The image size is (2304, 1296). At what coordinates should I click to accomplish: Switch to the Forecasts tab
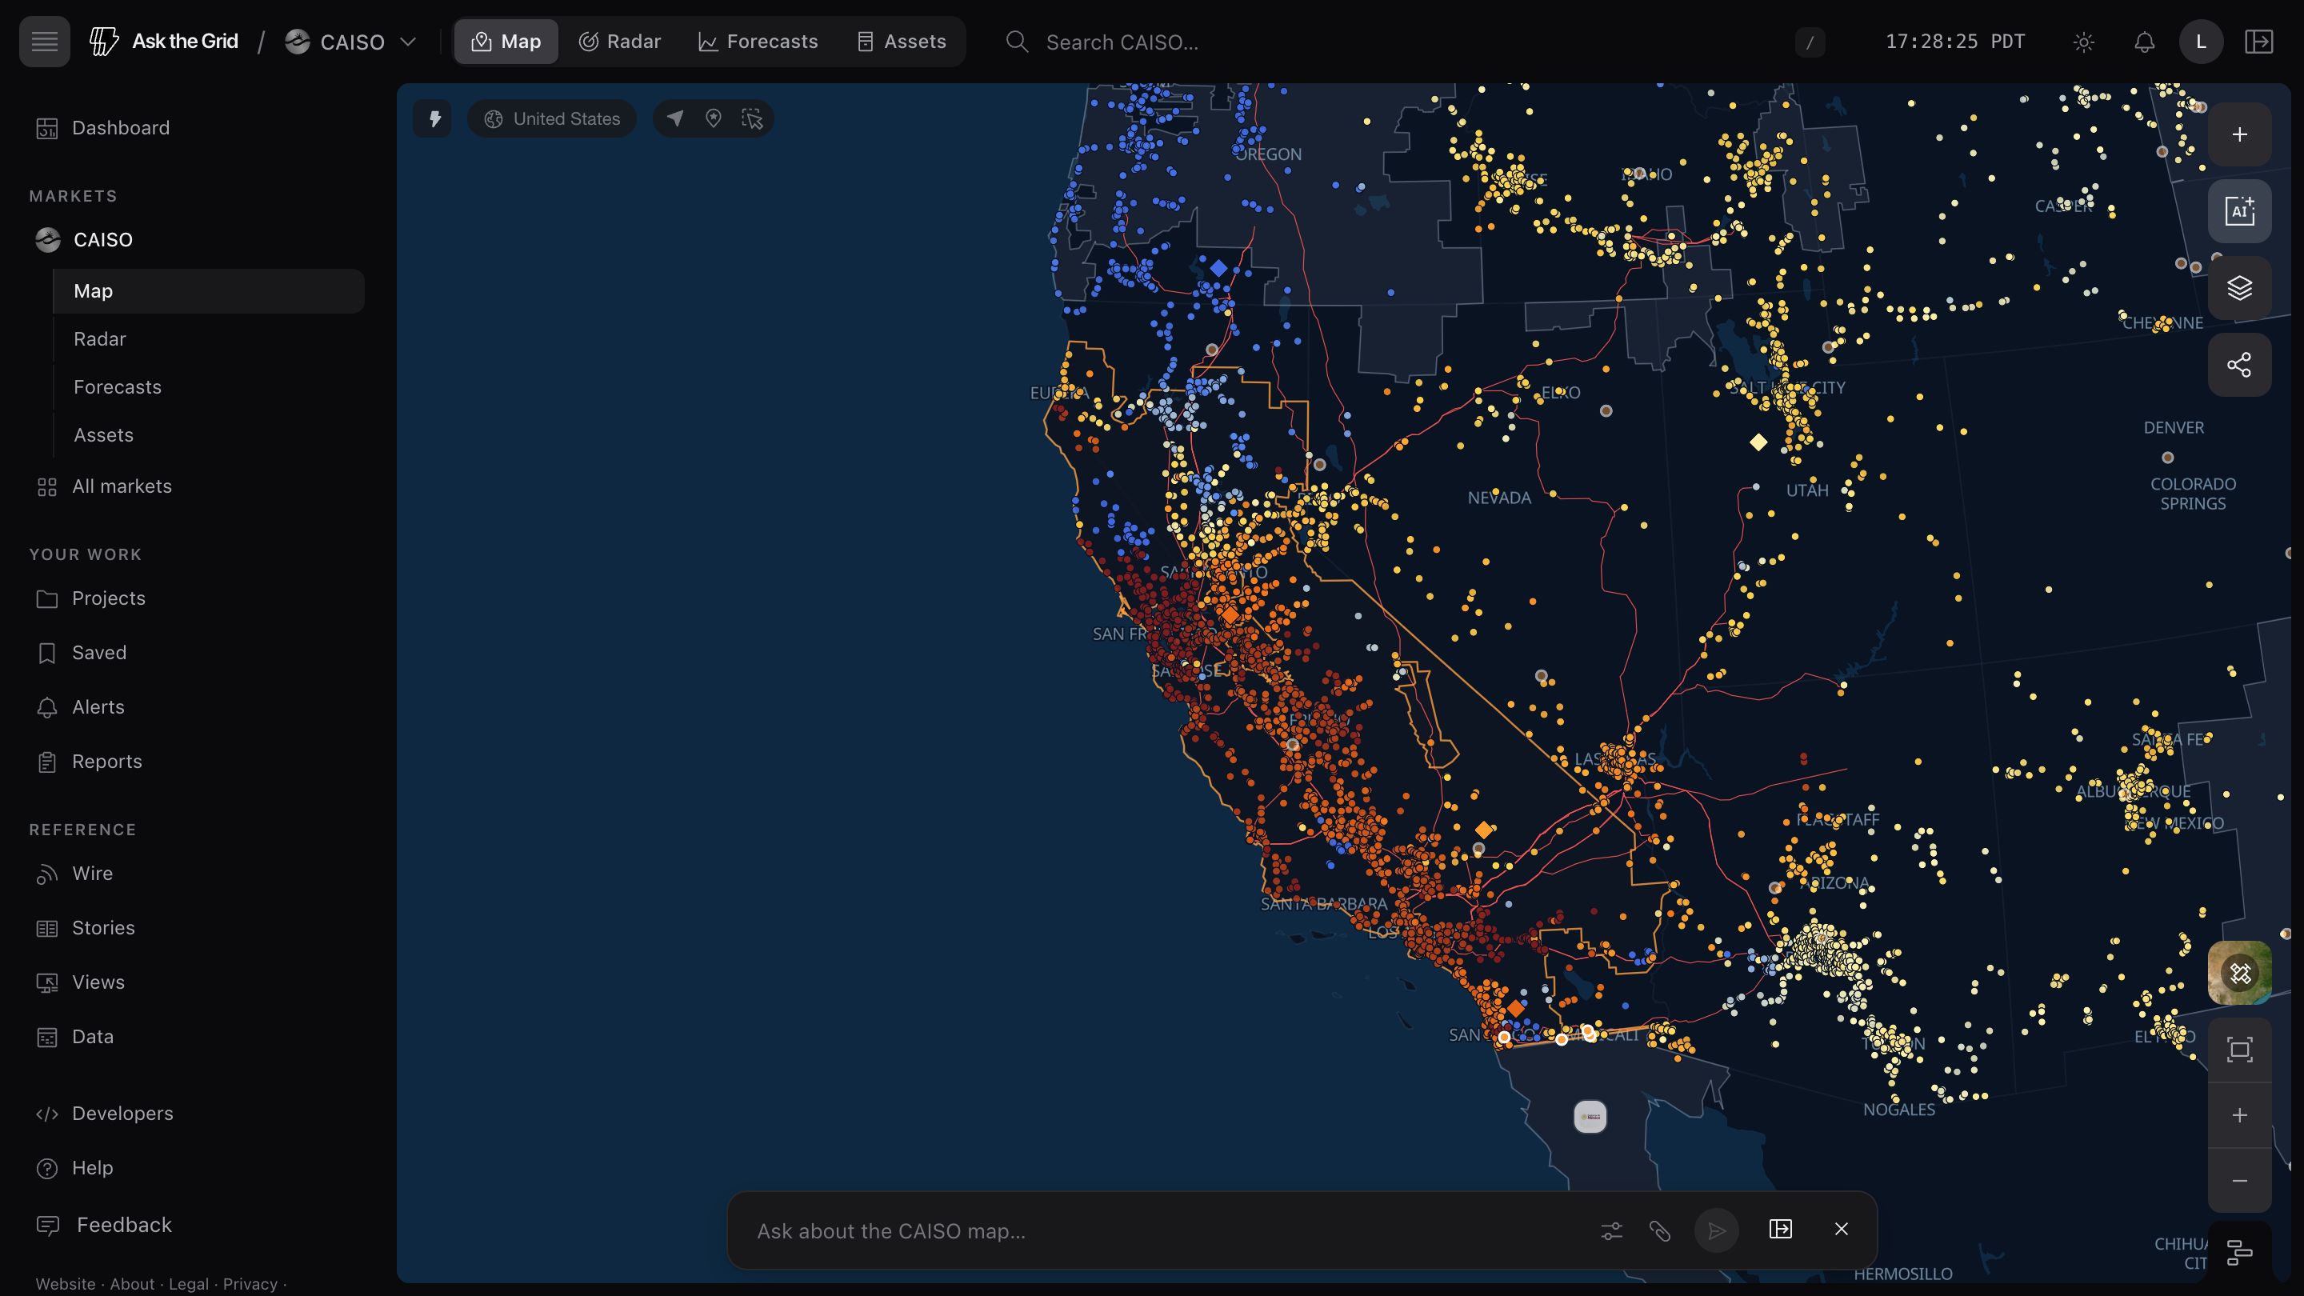(758, 41)
